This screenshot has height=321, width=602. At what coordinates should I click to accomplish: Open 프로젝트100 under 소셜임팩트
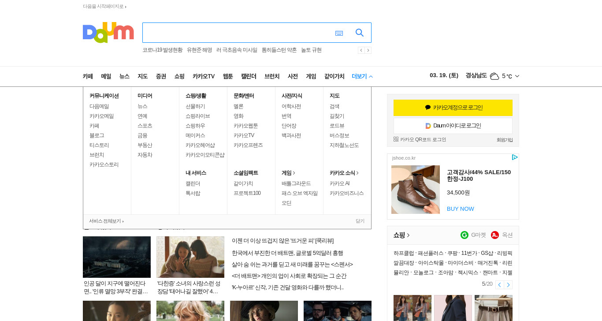pos(247,193)
